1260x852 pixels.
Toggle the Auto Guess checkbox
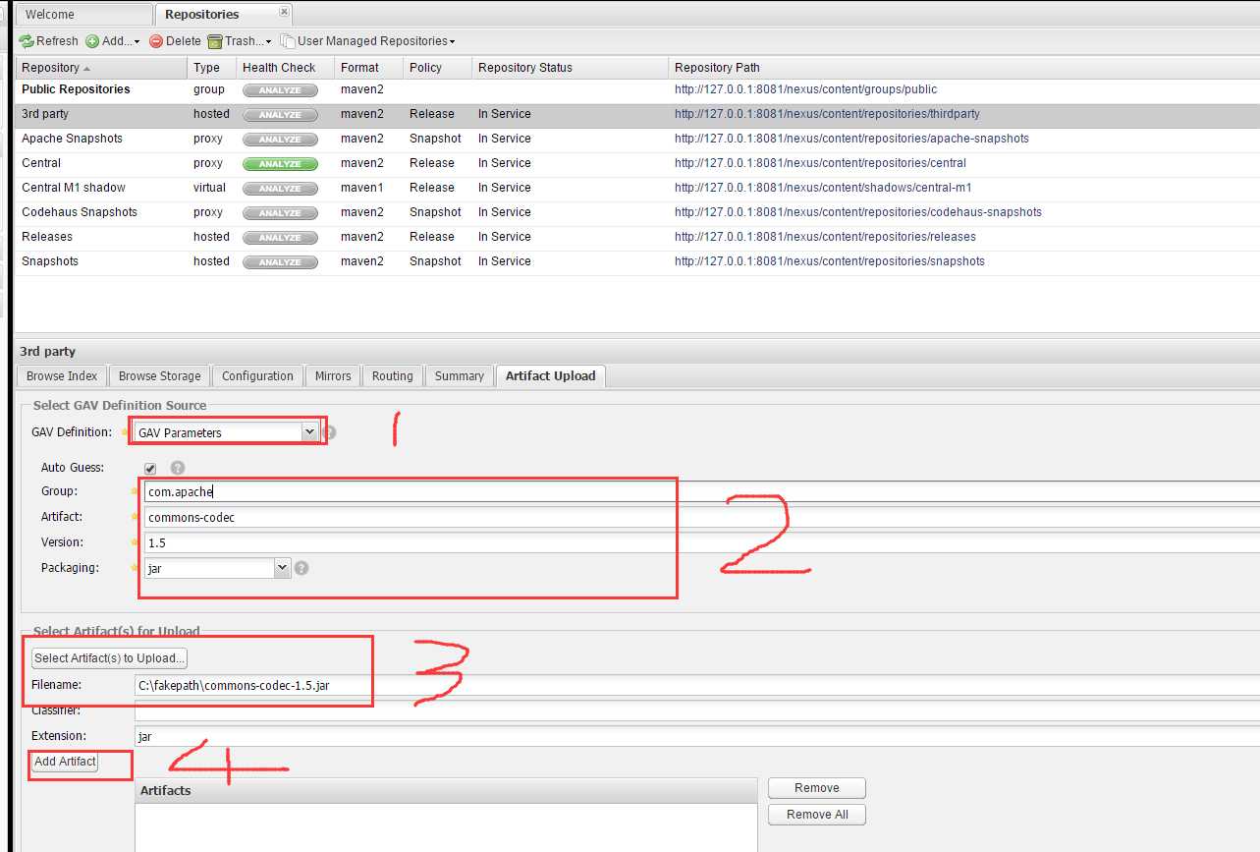point(150,469)
